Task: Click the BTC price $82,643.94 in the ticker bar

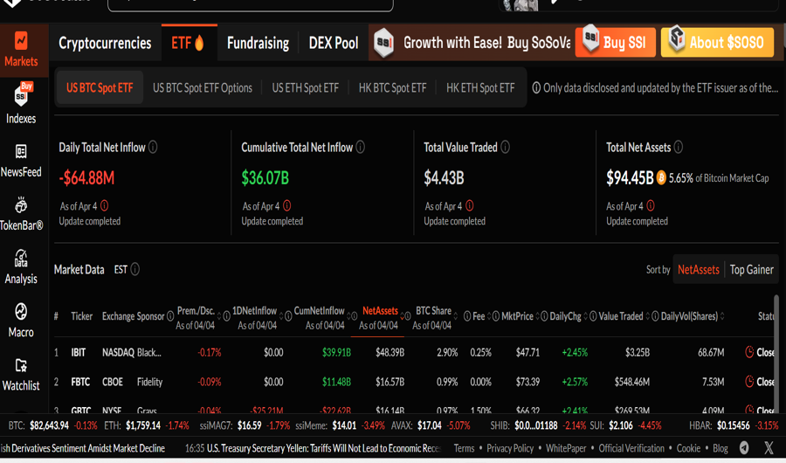Action: [49, 425]
